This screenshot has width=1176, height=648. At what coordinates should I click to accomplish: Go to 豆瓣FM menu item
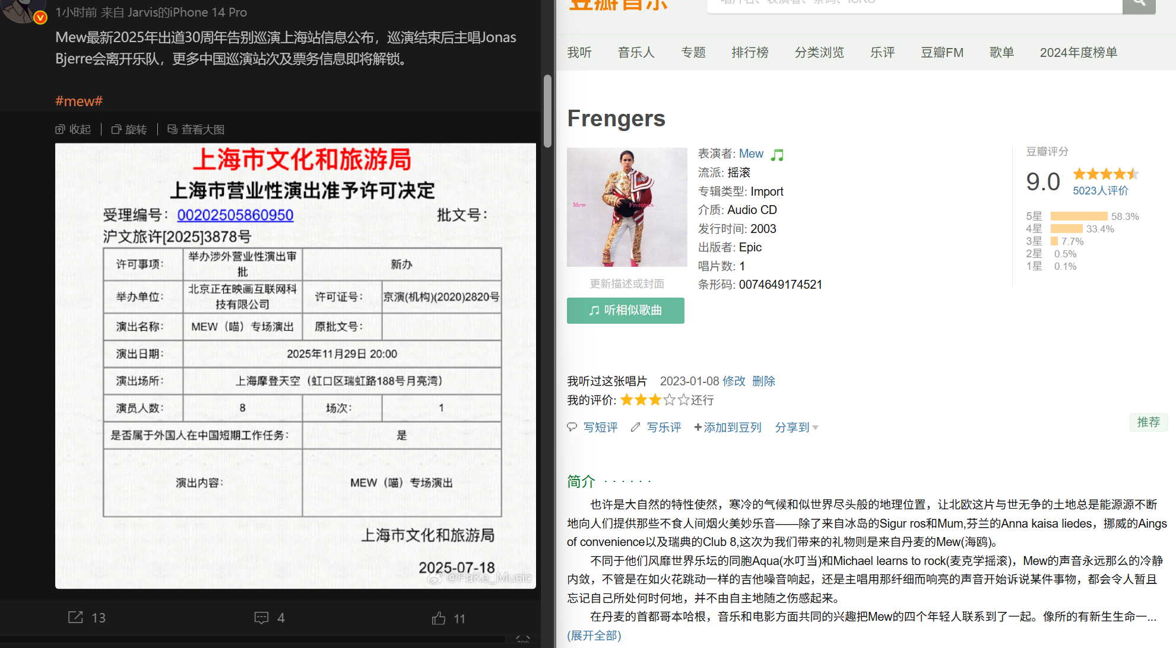pos(942,52)
